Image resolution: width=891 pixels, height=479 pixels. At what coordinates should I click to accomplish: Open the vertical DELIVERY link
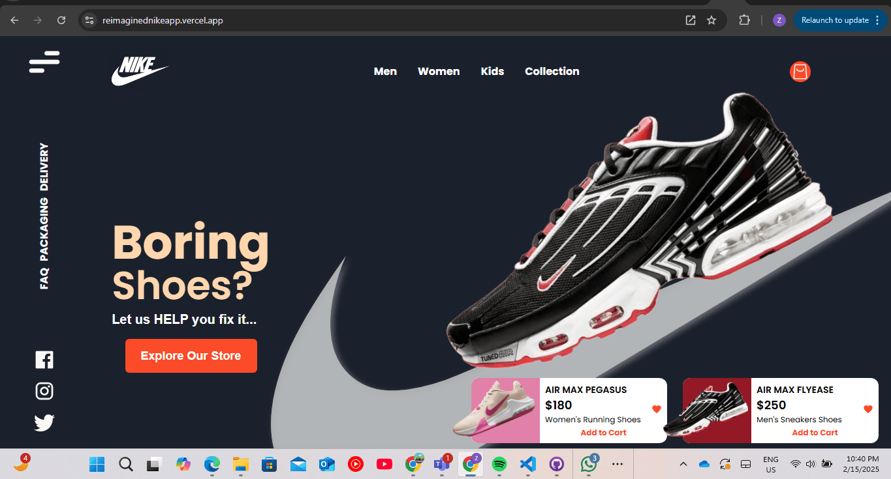coord(44,167)
